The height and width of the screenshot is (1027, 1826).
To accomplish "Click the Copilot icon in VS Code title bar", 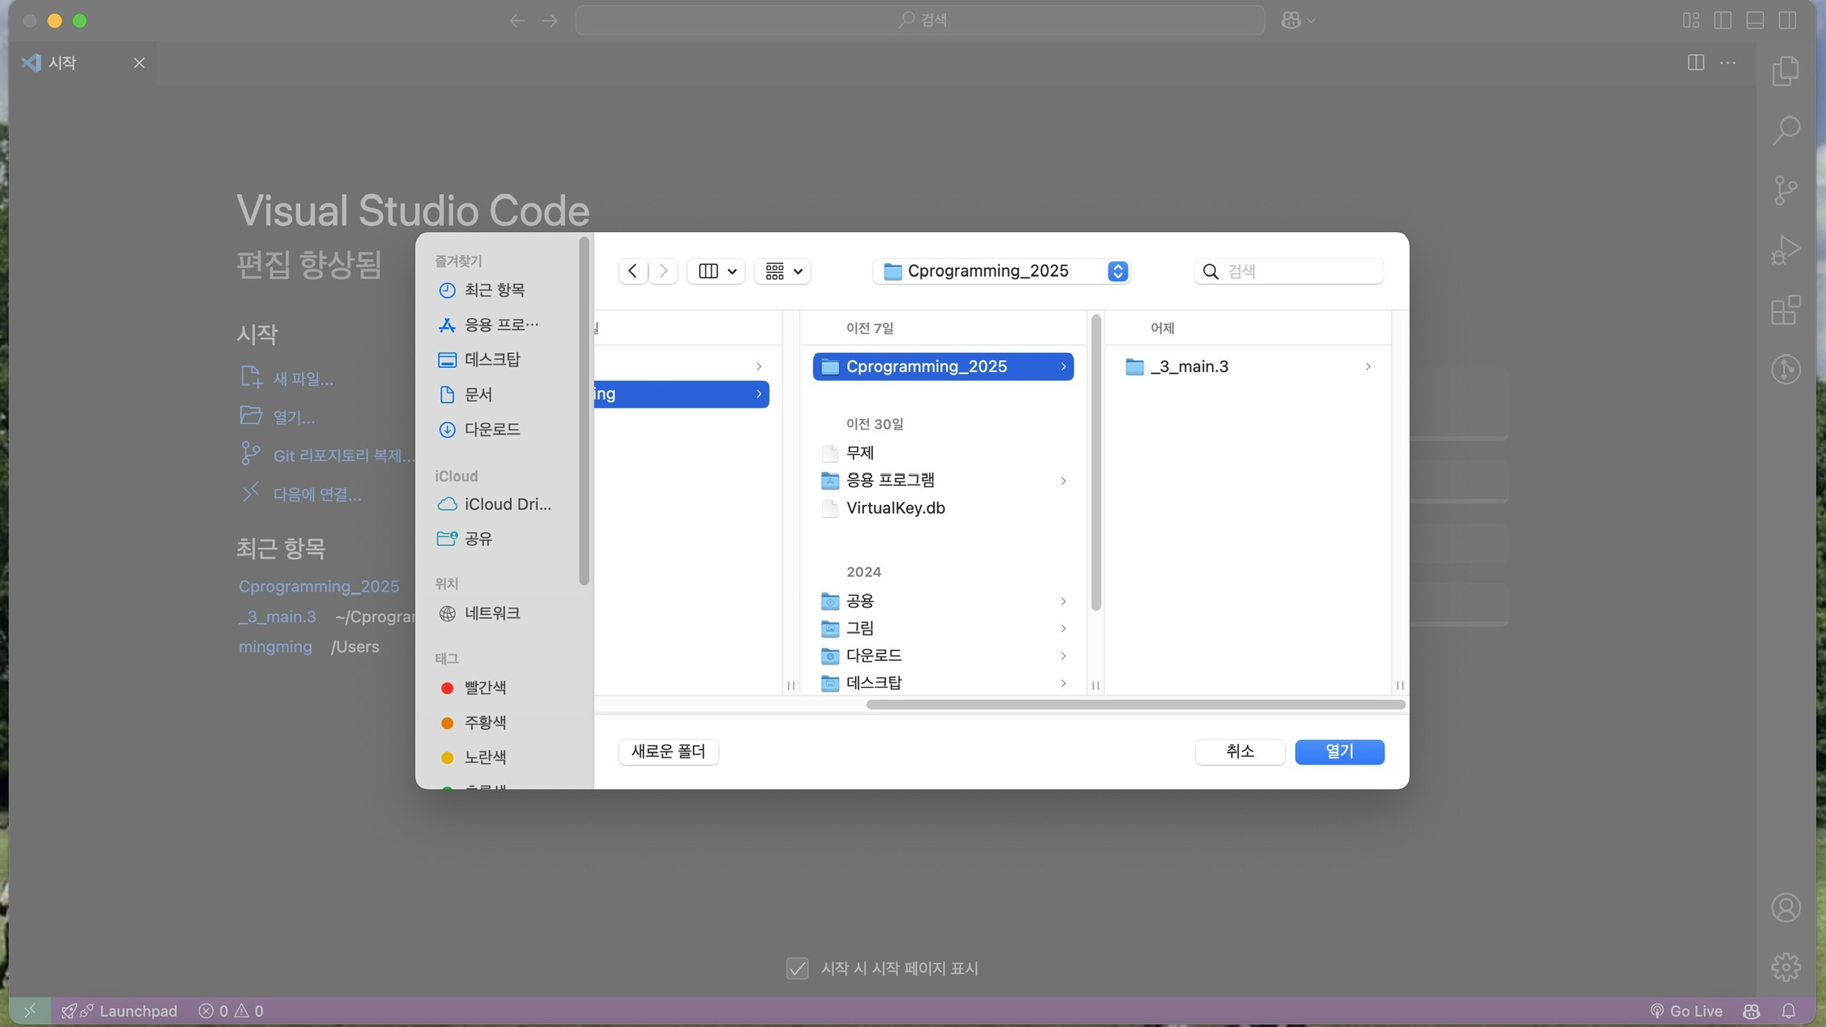I will 1291,20.
